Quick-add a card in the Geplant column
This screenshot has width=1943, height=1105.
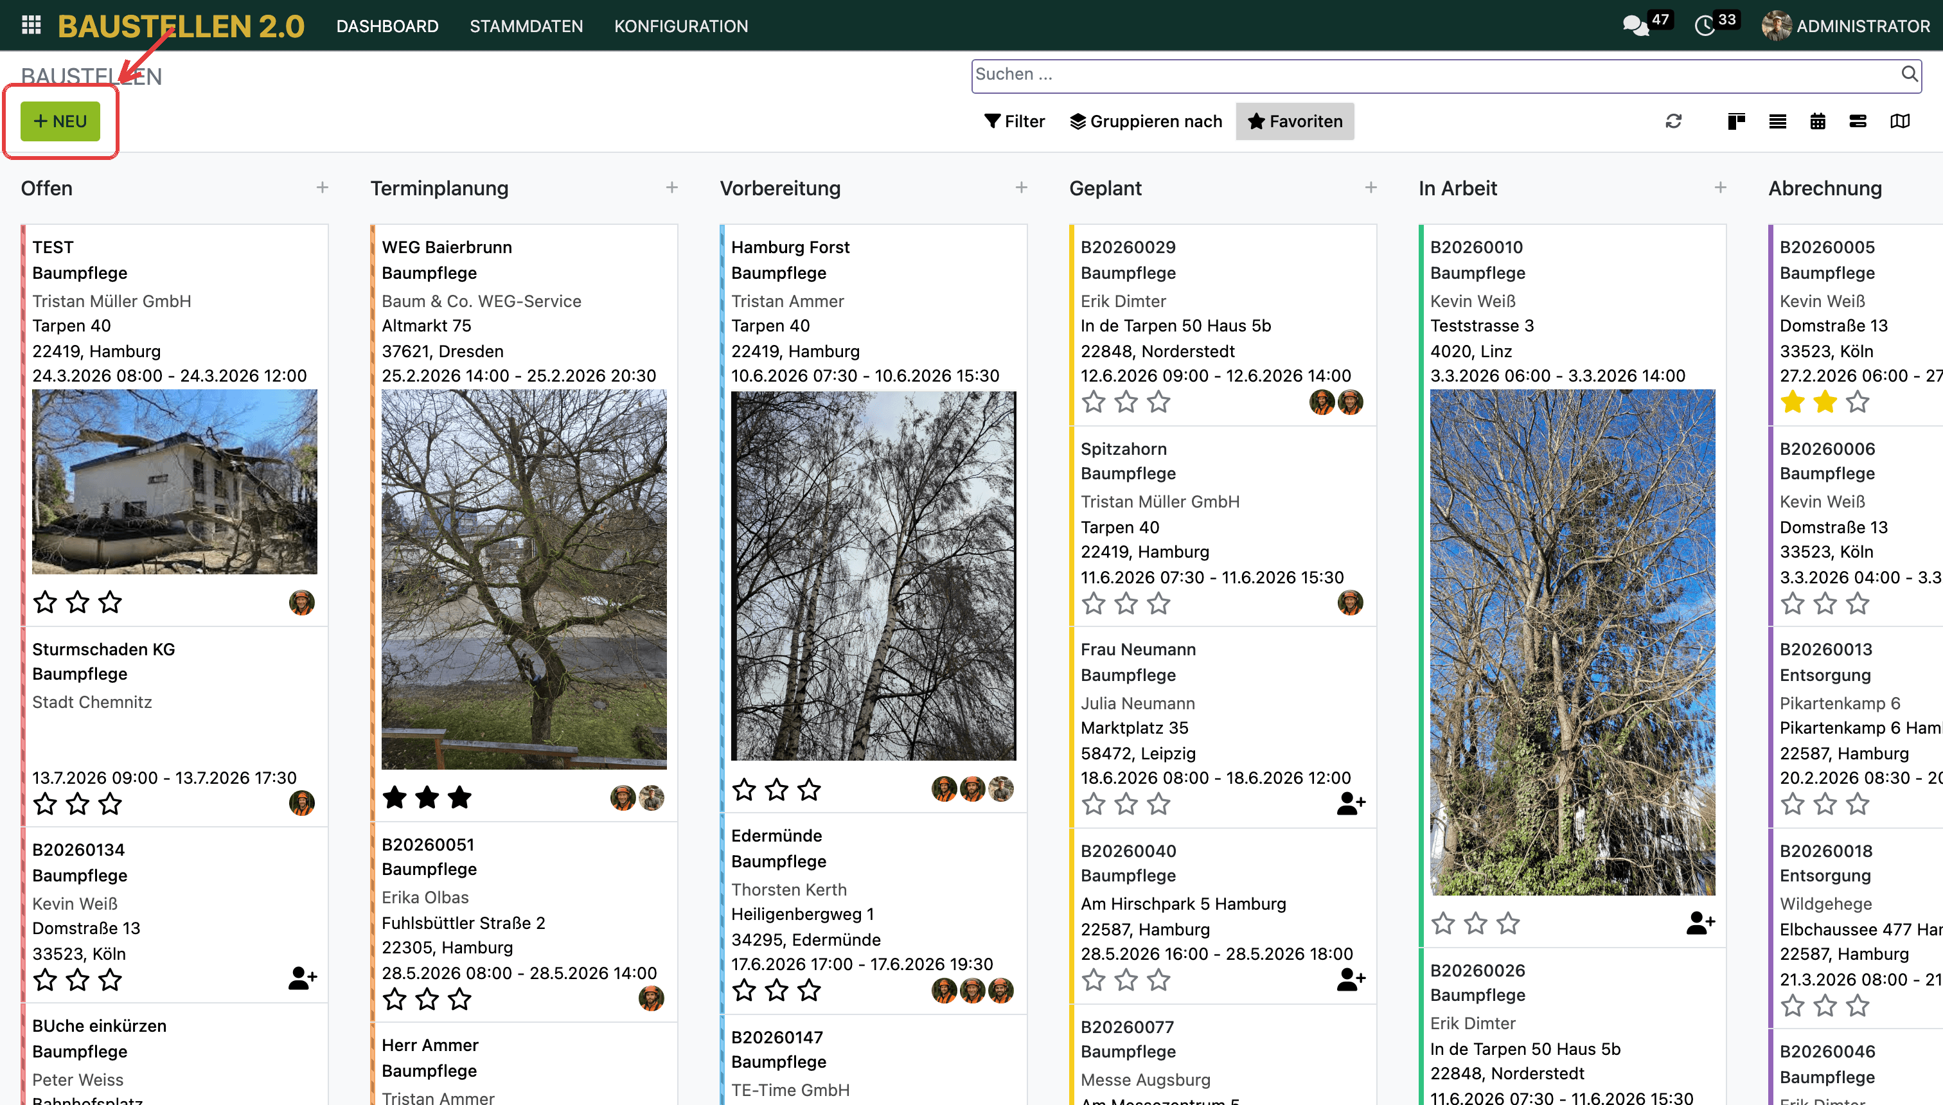pyautogui.click(x=1371, y=188)
